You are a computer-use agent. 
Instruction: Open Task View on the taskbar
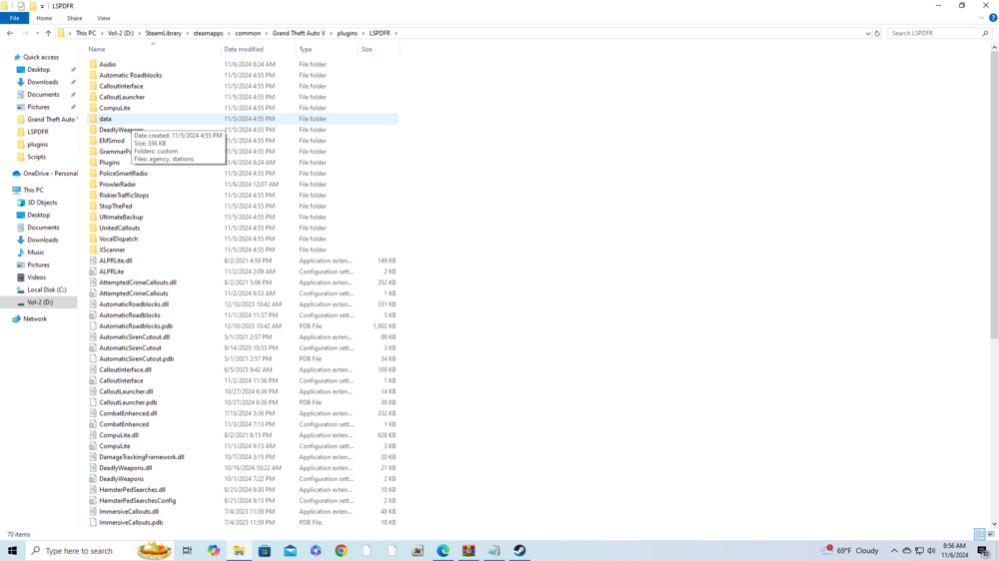[188, 551]
